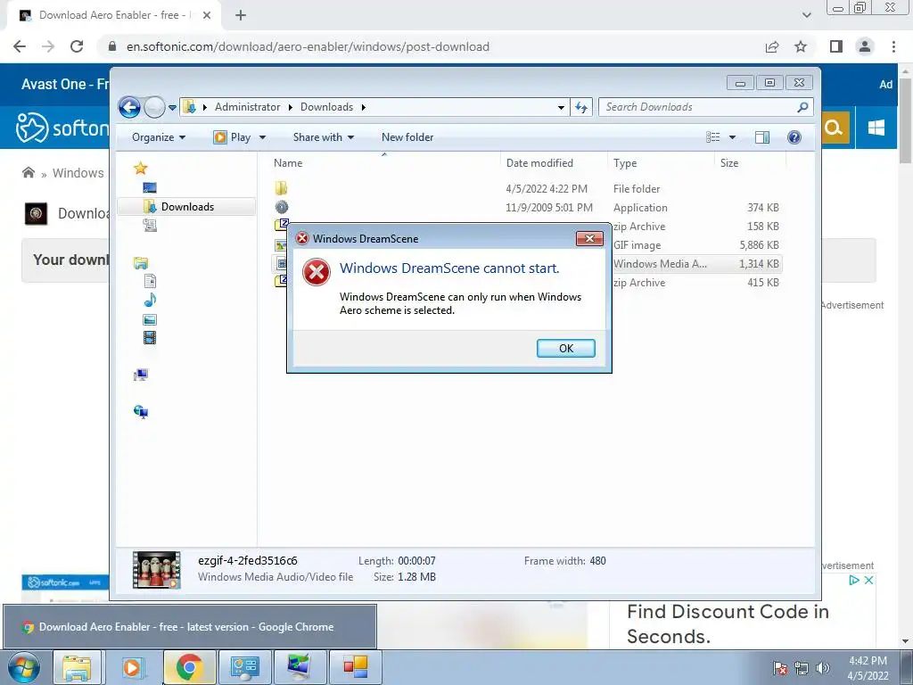Screen dimensions: 913x685
Task: Open the Chrome profile avatar
Action: pos(865,46)
